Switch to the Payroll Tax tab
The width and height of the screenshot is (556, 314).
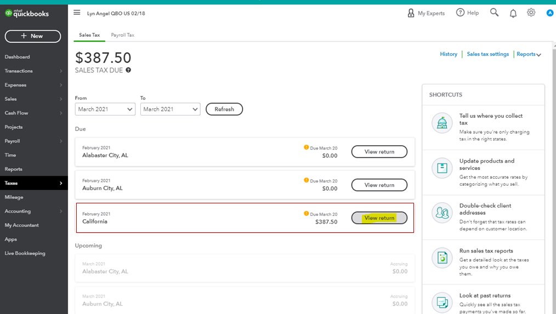123,35
